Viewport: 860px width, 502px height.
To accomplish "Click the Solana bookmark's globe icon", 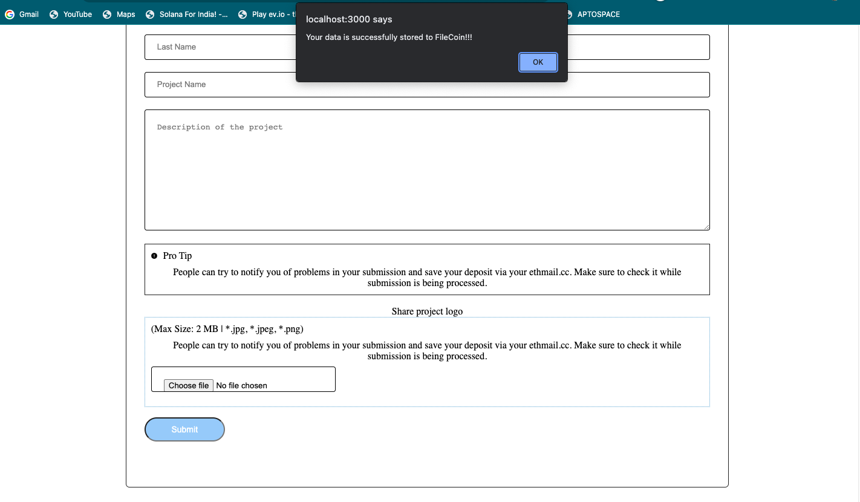I will (150, 15).
